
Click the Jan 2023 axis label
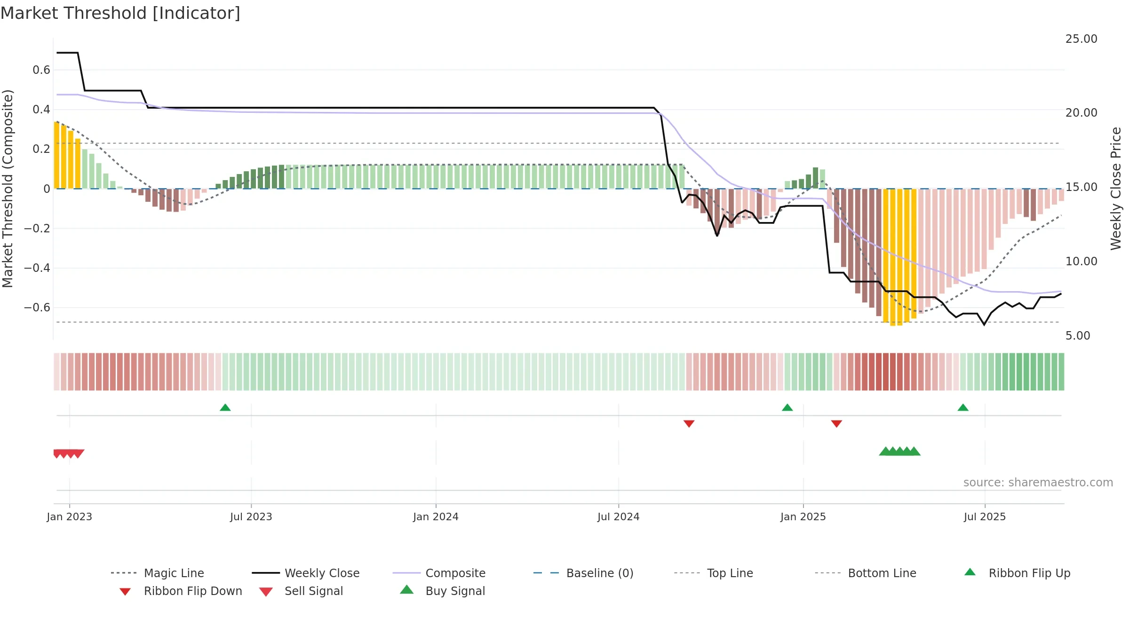click(x=70, y=517)
